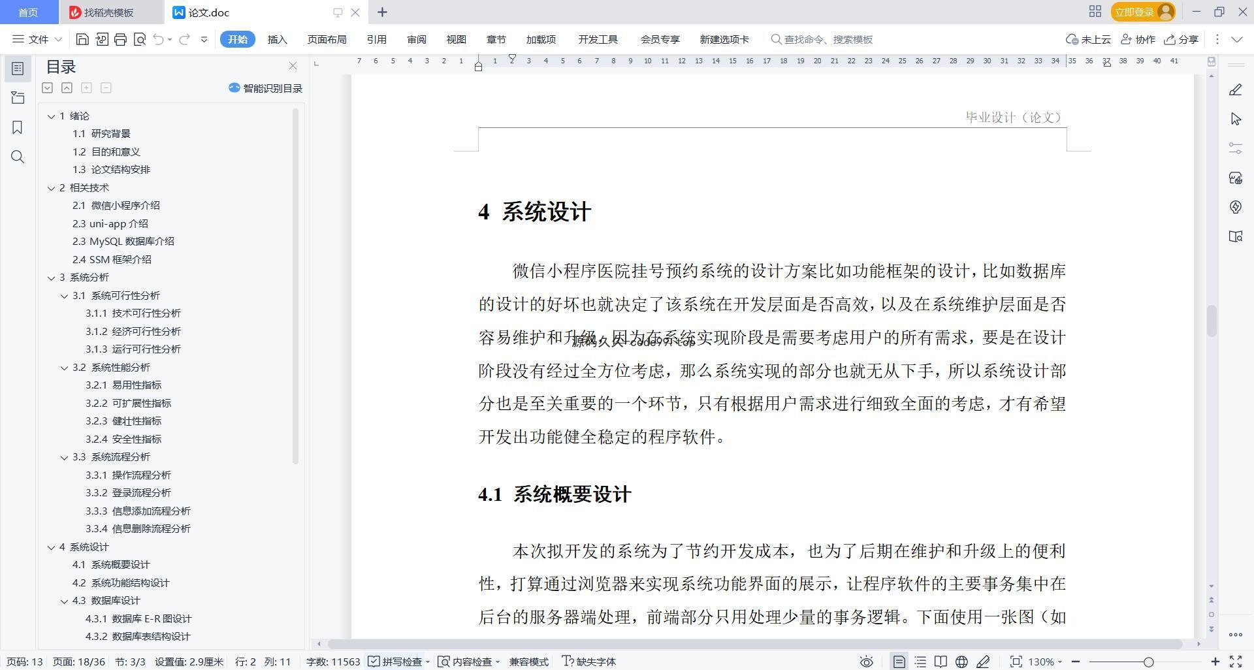1254x670 pixels.
Task: Jump to 3.2.4 安全性指标 heading
Action: 123,439
